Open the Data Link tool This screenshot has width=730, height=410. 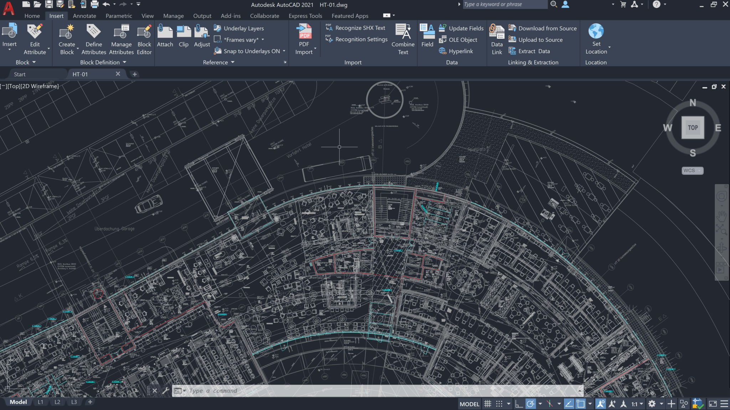[496, 40]
